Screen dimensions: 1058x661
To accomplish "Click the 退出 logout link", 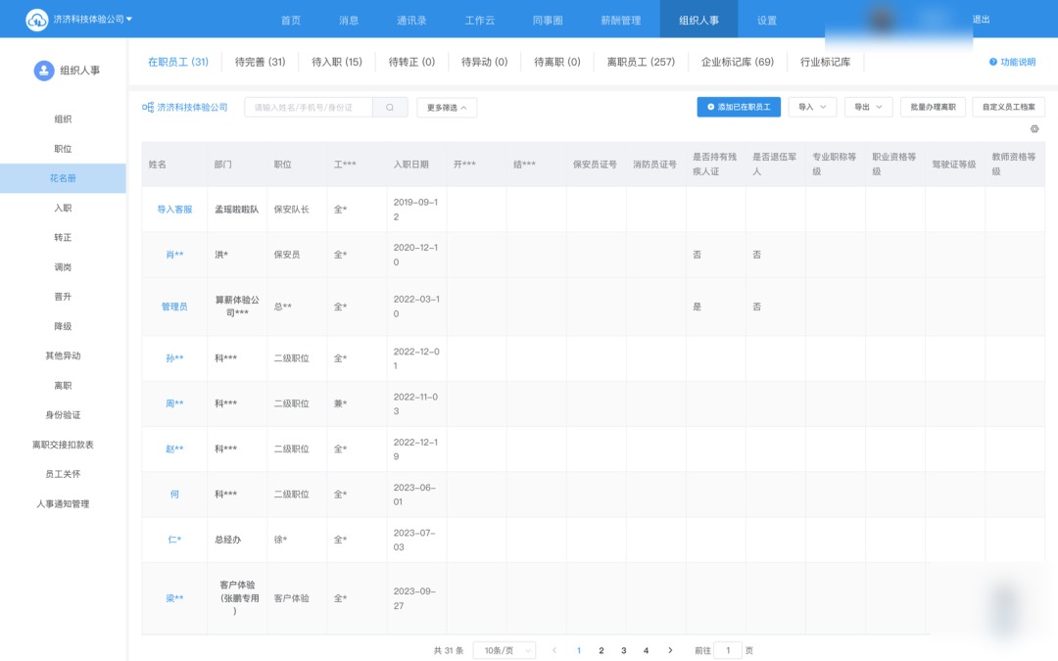I will (981, 20).
